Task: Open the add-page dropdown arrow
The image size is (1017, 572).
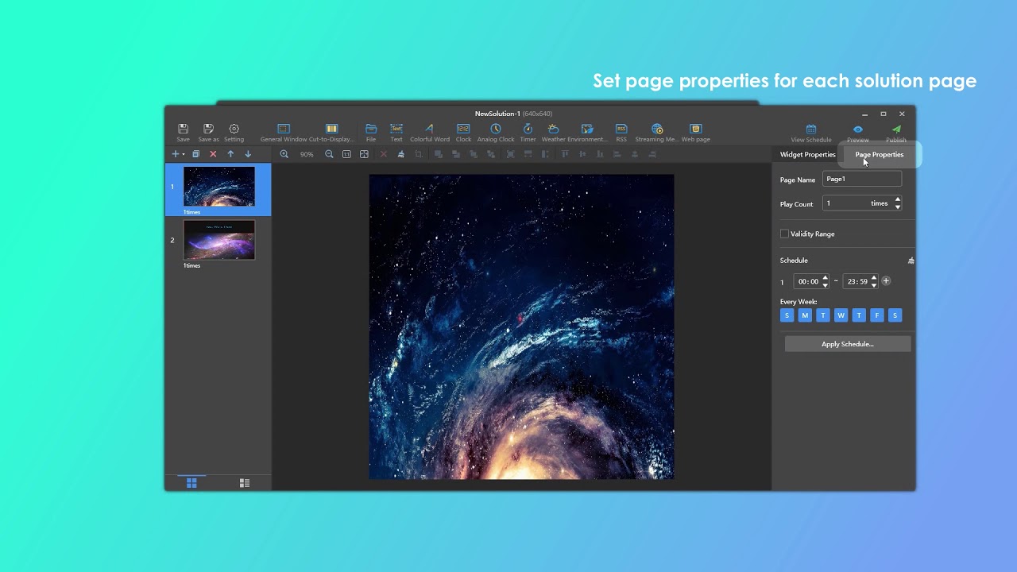Action: pyautogui.click(x=183, y=155)
